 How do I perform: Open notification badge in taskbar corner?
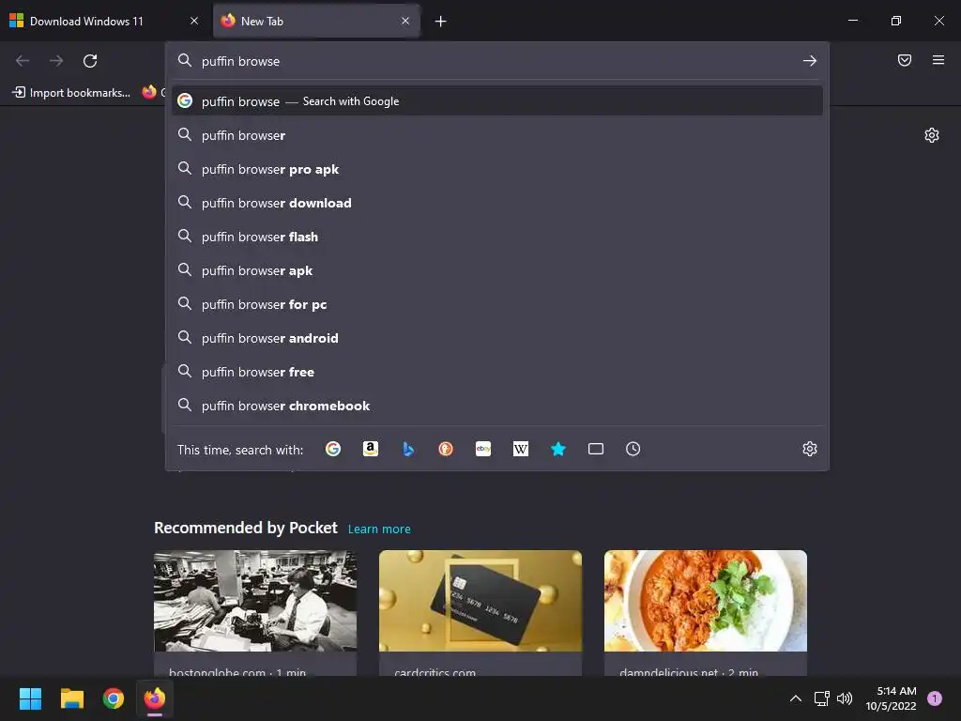[x=935, y=698]
